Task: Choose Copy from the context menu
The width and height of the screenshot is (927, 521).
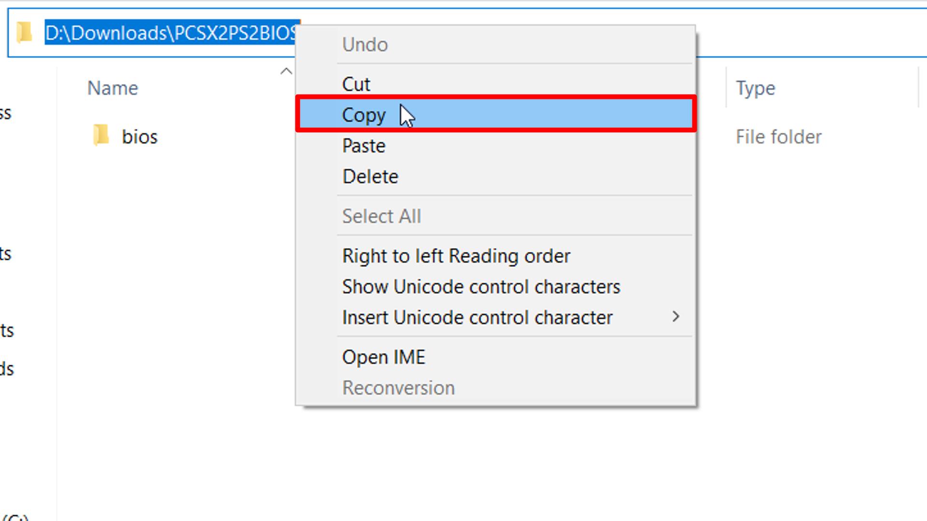Action: point(496,115)
